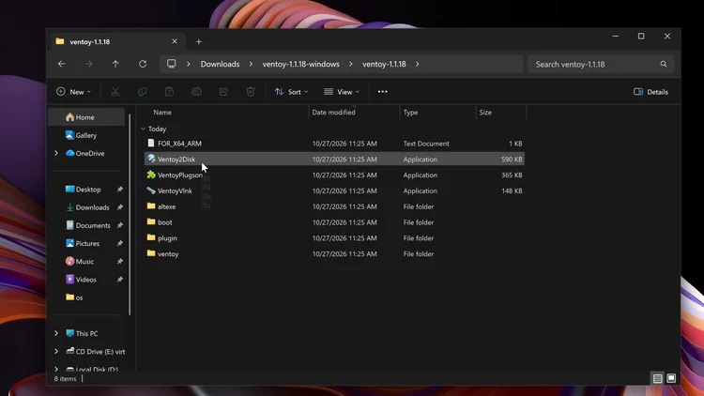Open the New dropdown menu
This screenshot has height=396, width=704.
pyautogui.click(x=73, y=92)
